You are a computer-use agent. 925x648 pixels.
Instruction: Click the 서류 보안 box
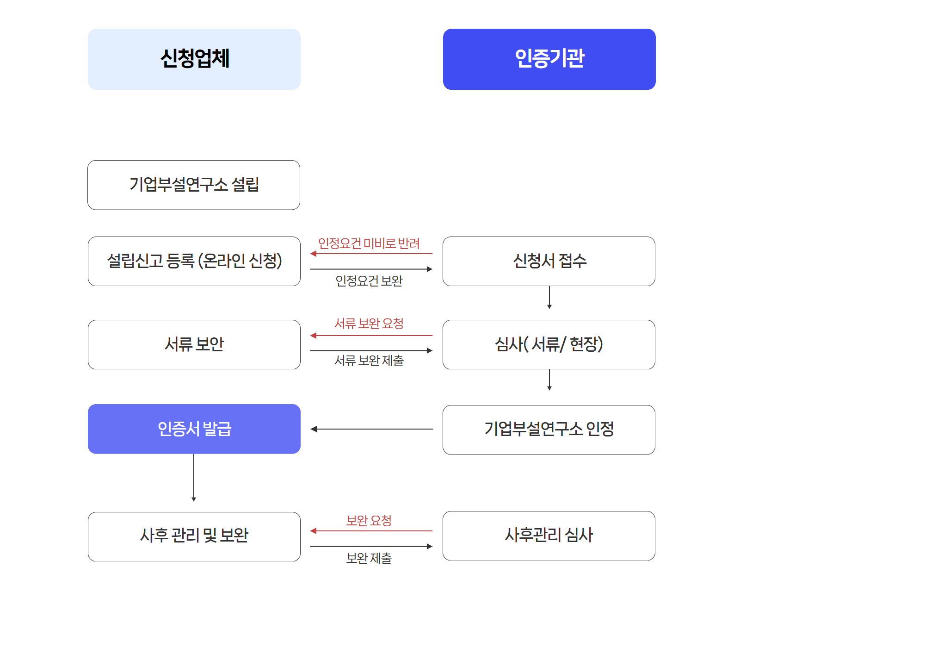point(194,344)
